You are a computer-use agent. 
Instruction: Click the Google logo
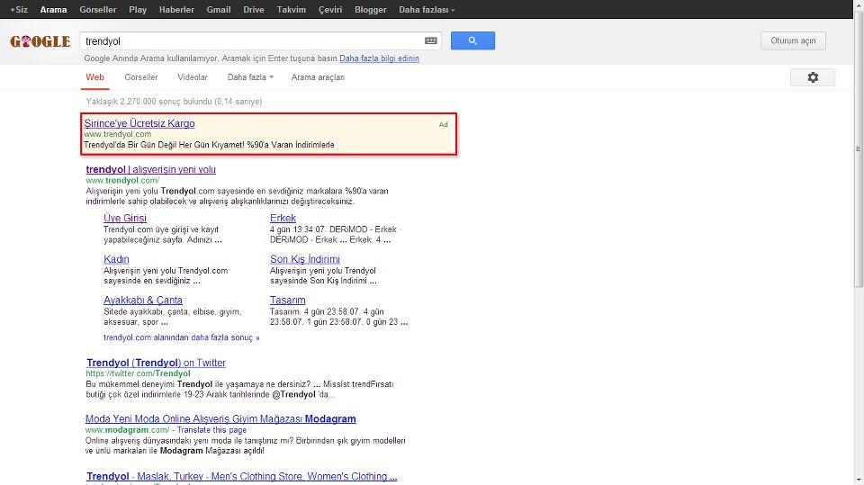tap(40, 41)
